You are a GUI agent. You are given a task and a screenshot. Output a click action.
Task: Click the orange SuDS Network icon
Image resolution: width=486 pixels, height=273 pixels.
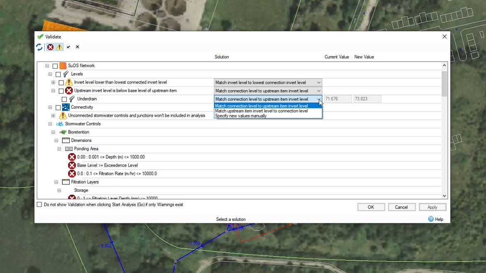63,66
